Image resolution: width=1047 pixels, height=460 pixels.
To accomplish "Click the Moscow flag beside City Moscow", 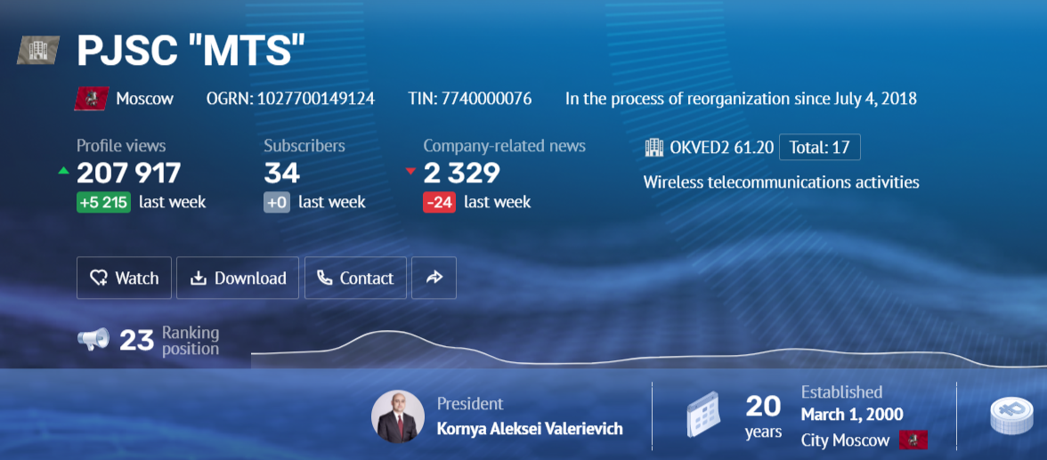I will (x=913, y=440).
